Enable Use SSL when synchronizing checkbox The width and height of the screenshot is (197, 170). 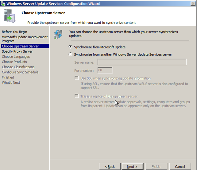pos(77,78)
